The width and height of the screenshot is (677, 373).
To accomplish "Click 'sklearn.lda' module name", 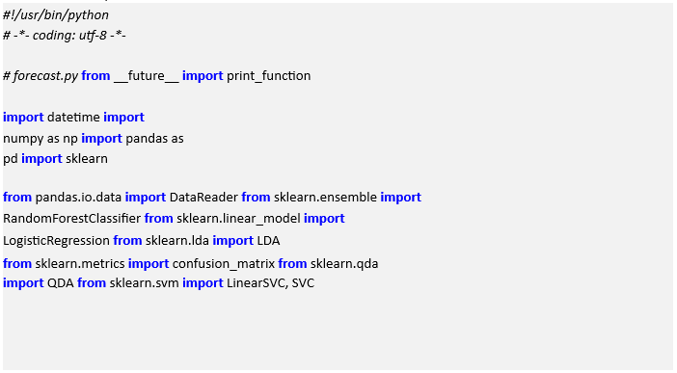I will pyautogui.click(x=177, y=240).
